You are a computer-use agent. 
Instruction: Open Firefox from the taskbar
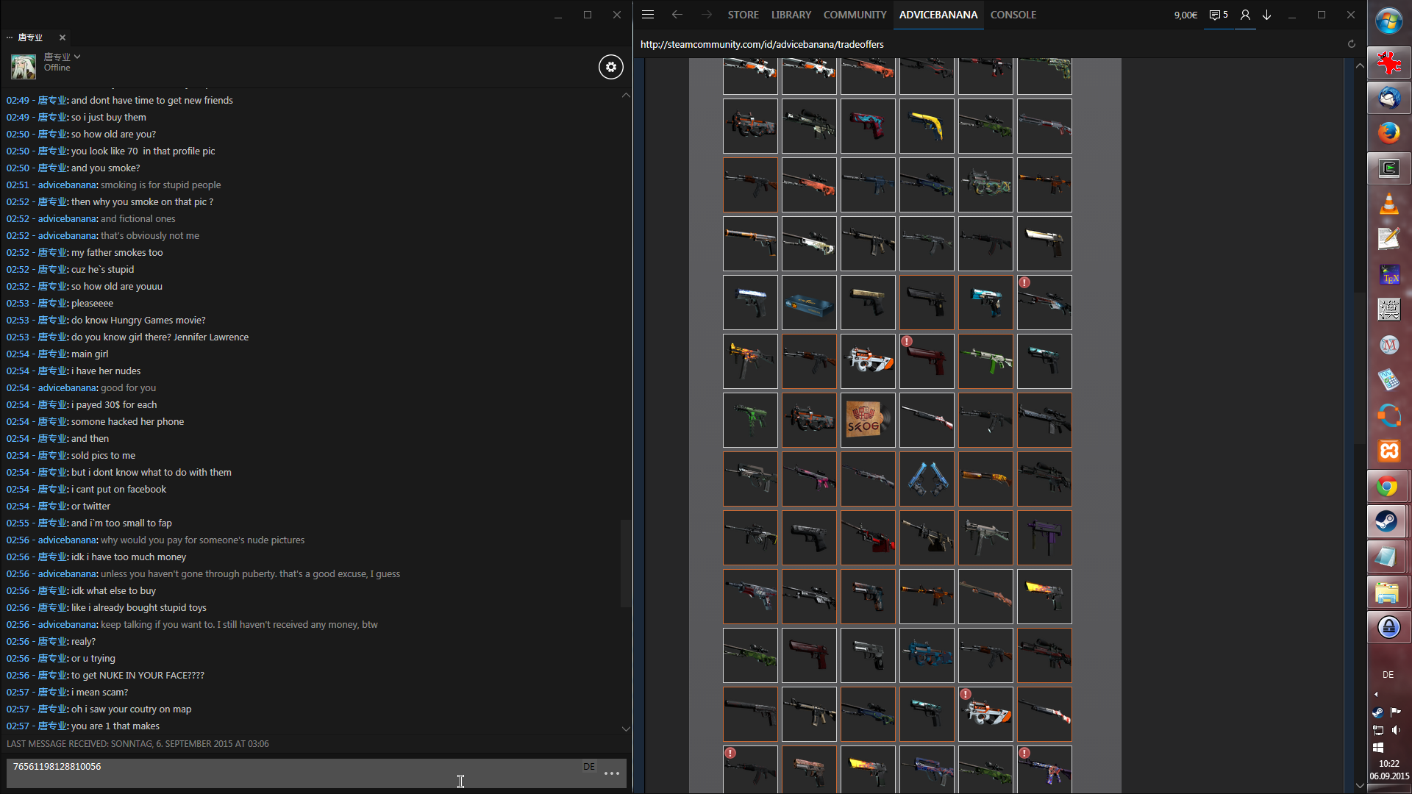1388,133
